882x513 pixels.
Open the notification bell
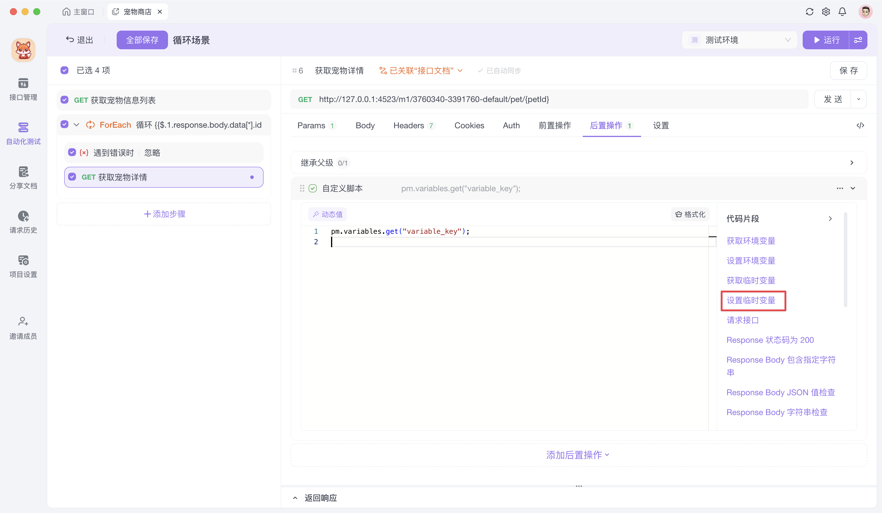(842, 12)
